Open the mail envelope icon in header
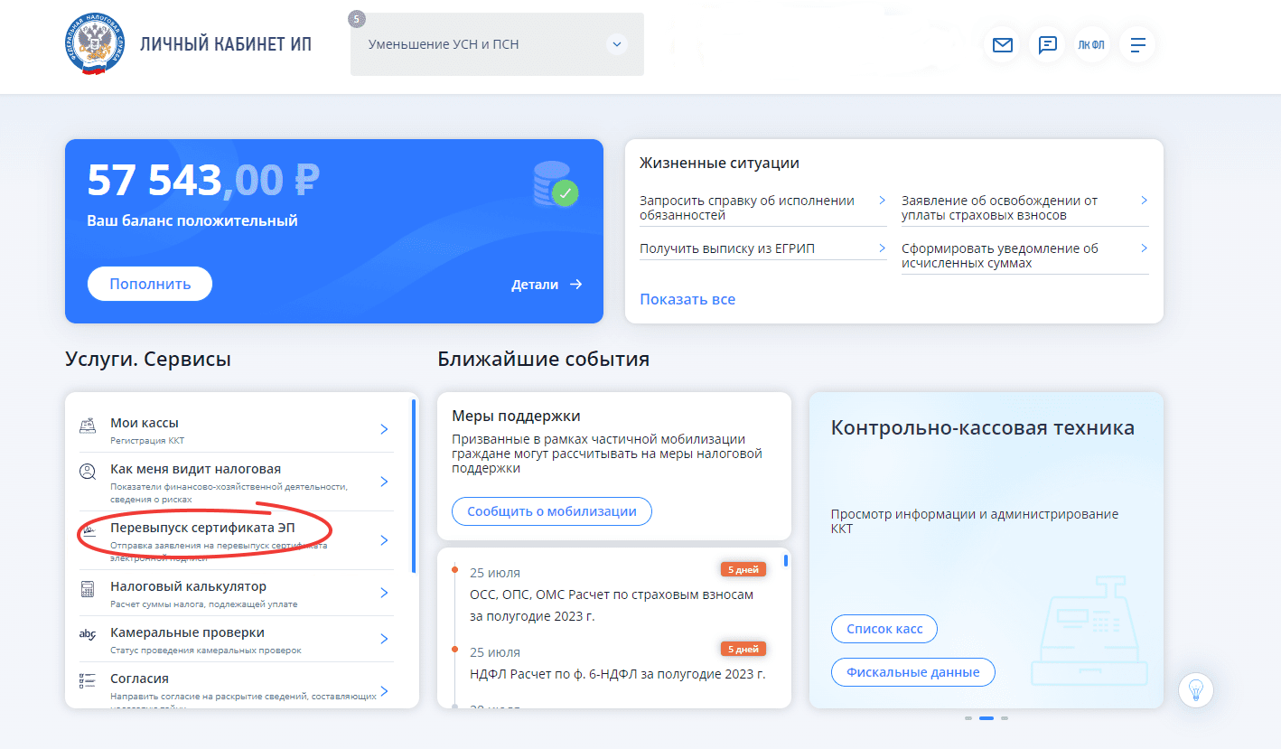This screenshot has width=1281, height=749. [1002, 44]
